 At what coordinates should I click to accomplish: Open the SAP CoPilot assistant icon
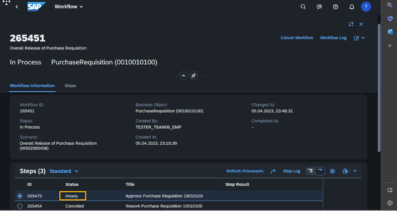pyautogui.click(x=319, y=7)
